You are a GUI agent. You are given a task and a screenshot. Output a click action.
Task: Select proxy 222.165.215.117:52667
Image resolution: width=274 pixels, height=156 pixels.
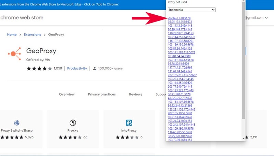(182, 75)
